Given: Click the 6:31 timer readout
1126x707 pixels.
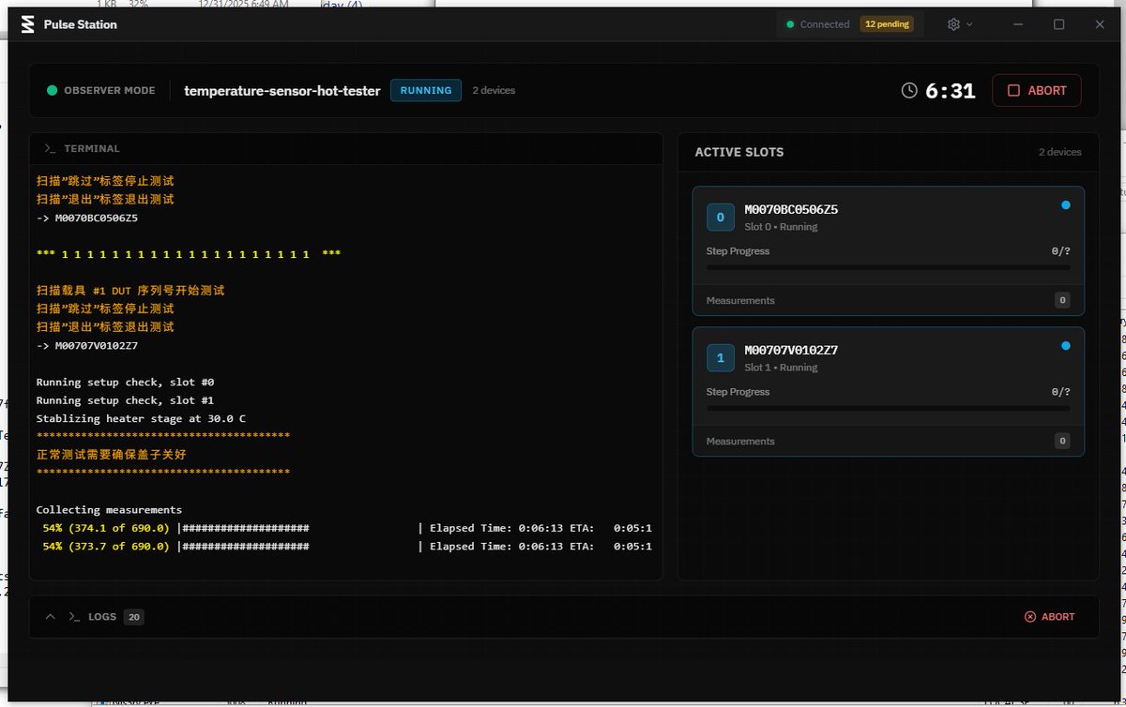Looking at the screenshot, I should (x=951, y=91).
